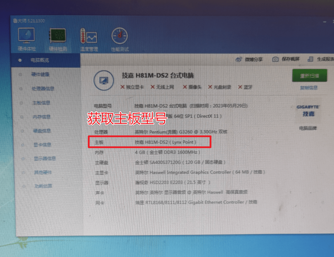Screen dimensions: 334x257
Task: Open 功耗估算 in the sidebar
Action: (x=43, y=186)
